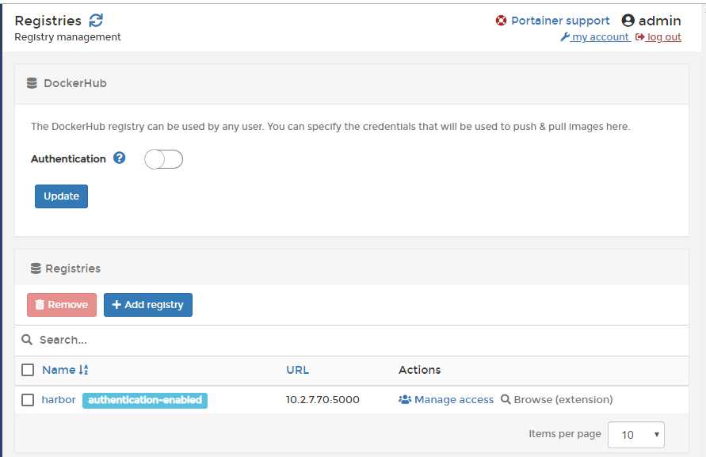Click the authentication-enabled badge
Viewport: 706px width, 457px height.
click(145, 400)
